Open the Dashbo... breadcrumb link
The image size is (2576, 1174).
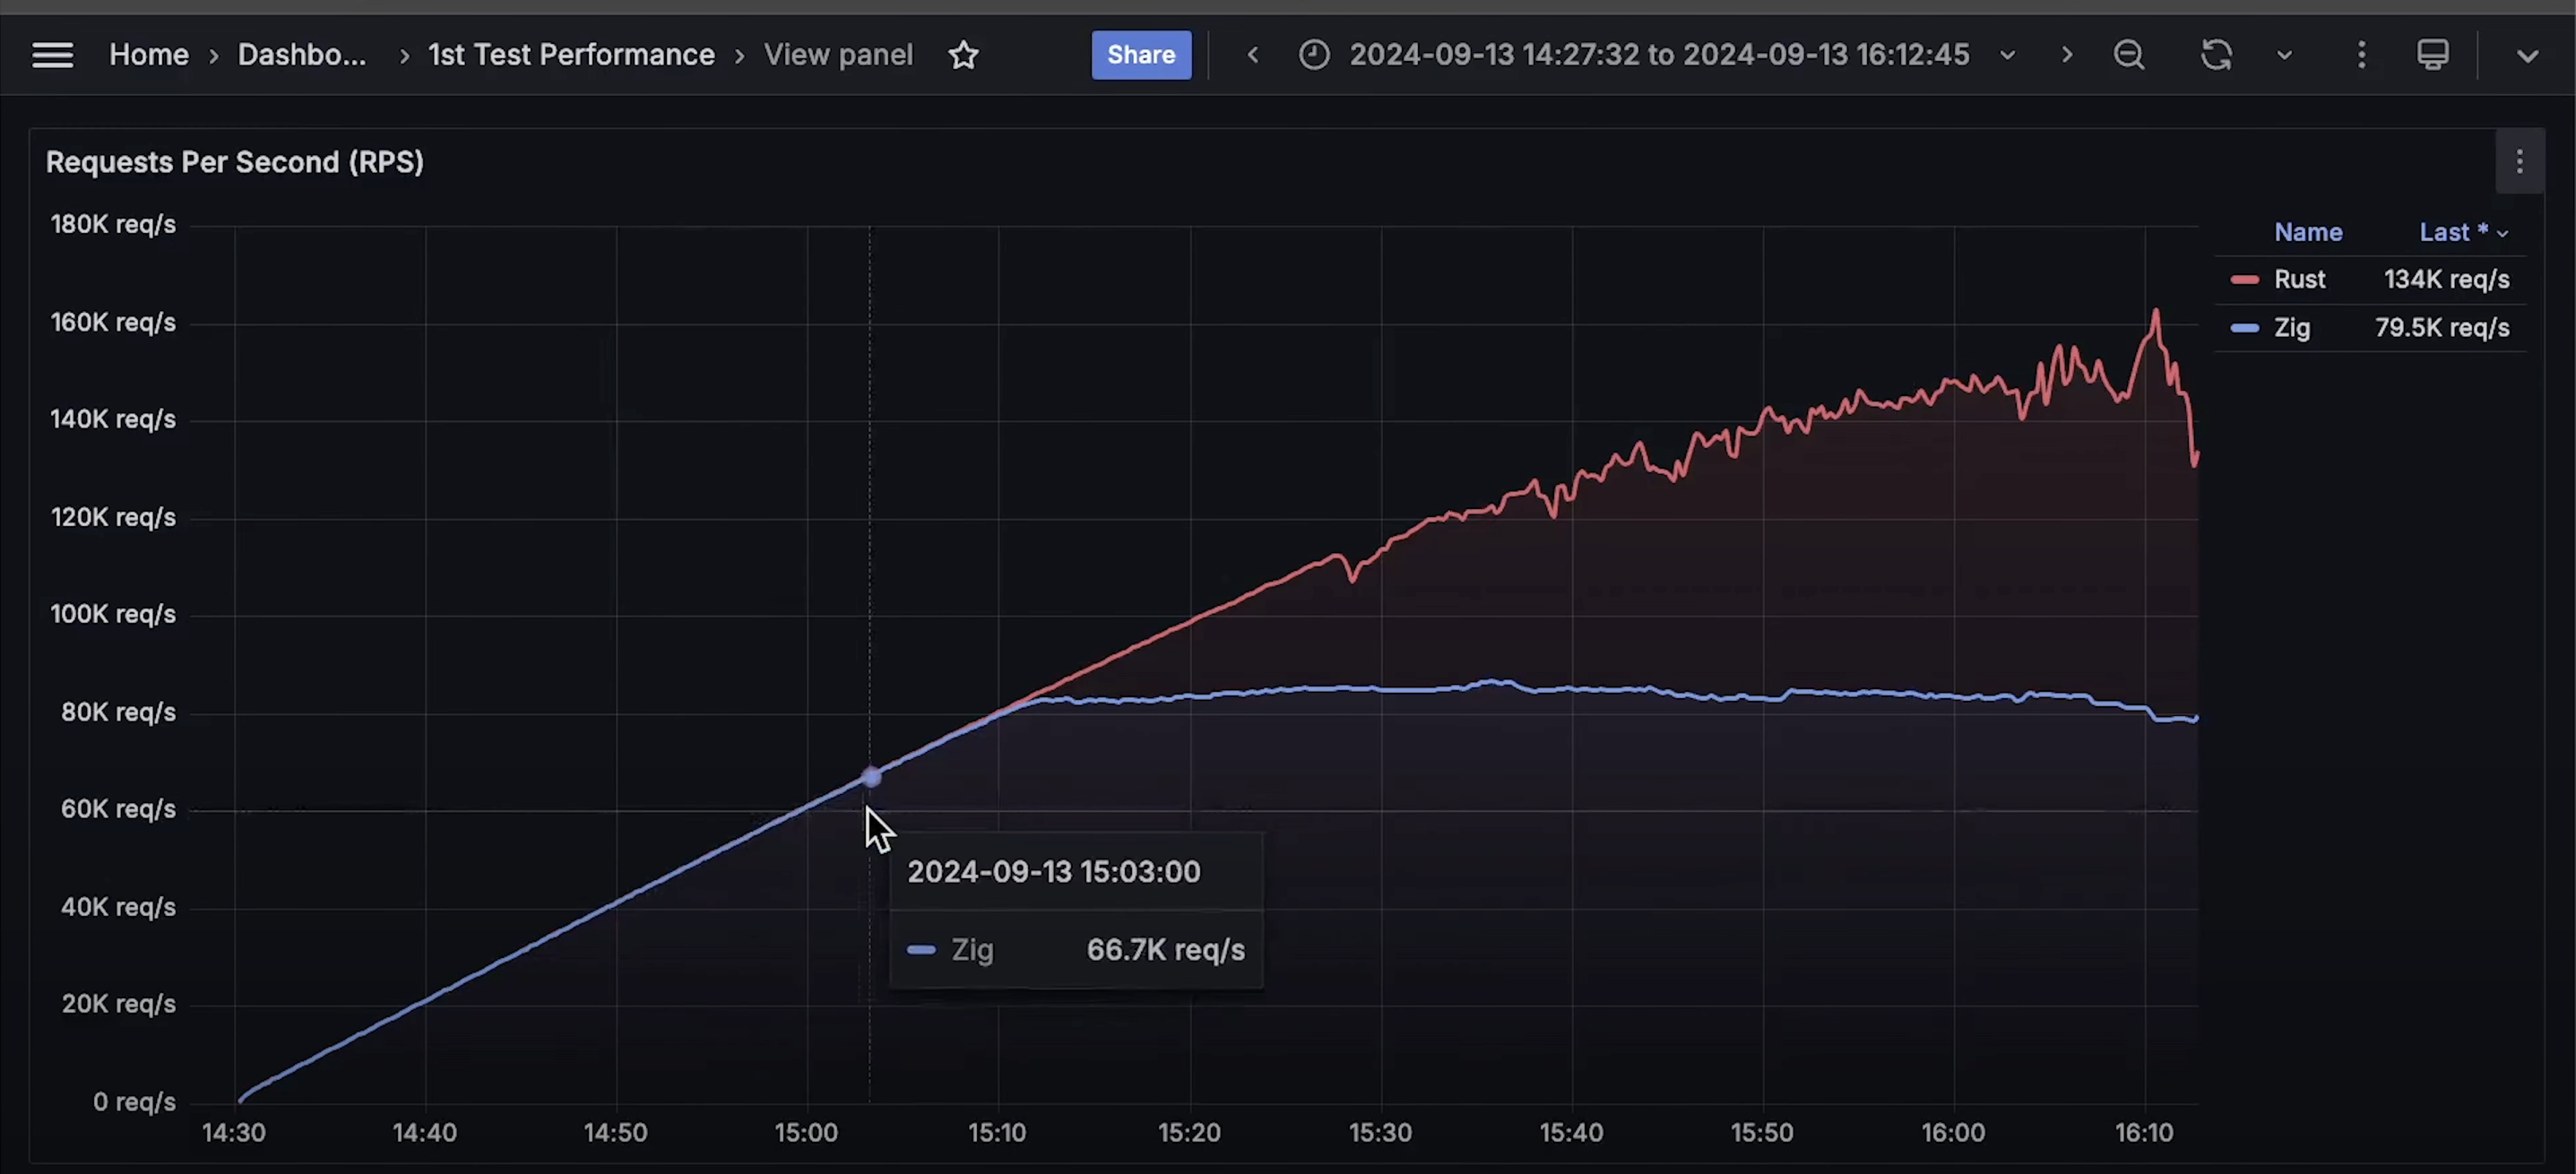point(301,55)
